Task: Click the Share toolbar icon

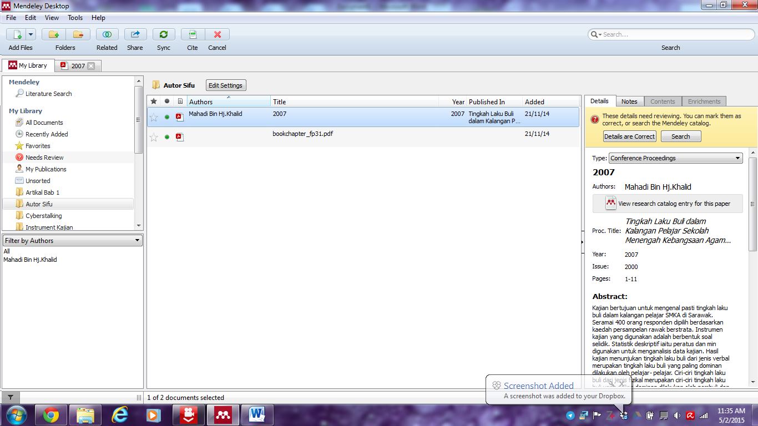Action: pos(135,34)
